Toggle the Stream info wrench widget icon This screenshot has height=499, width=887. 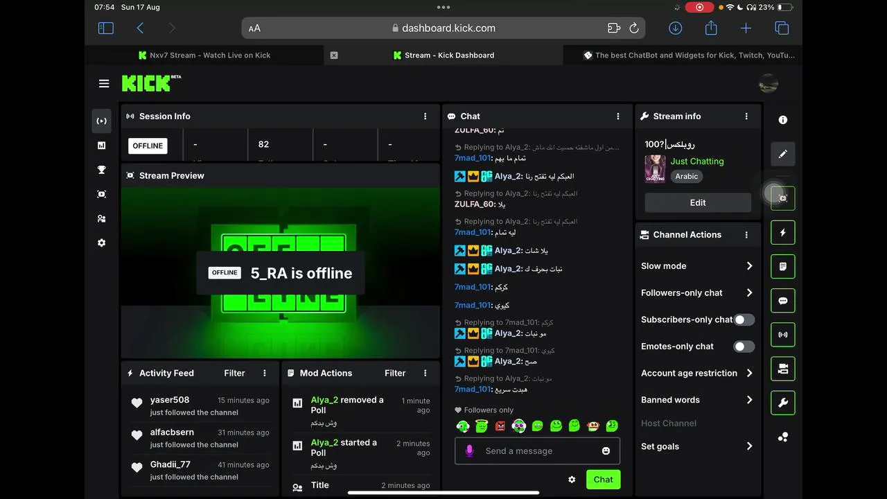[783, 403]
